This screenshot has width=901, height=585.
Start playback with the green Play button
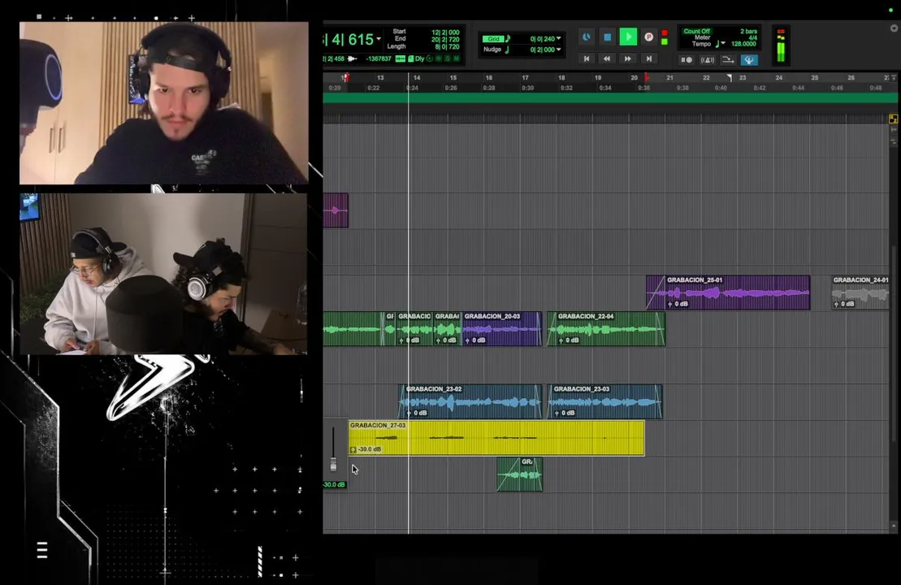tap(628, 37)
